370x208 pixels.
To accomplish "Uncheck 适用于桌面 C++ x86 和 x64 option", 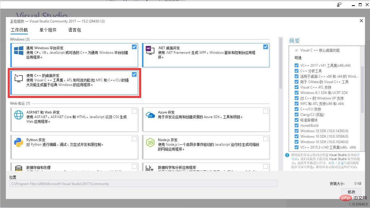I will pos(297,76).
